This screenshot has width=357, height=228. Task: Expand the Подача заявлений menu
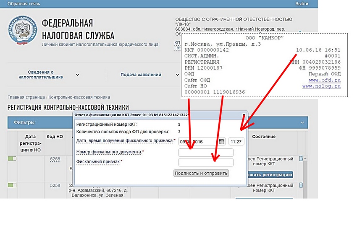(177, 75)
